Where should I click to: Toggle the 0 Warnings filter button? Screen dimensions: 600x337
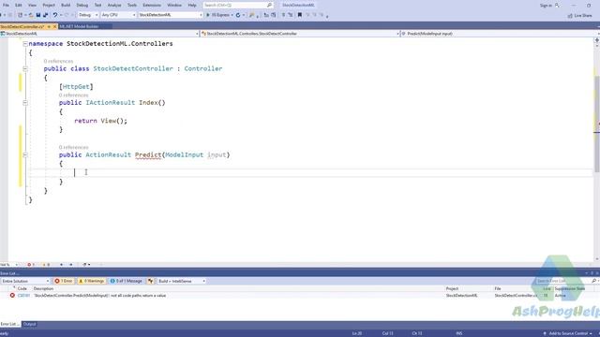[92, 281]
